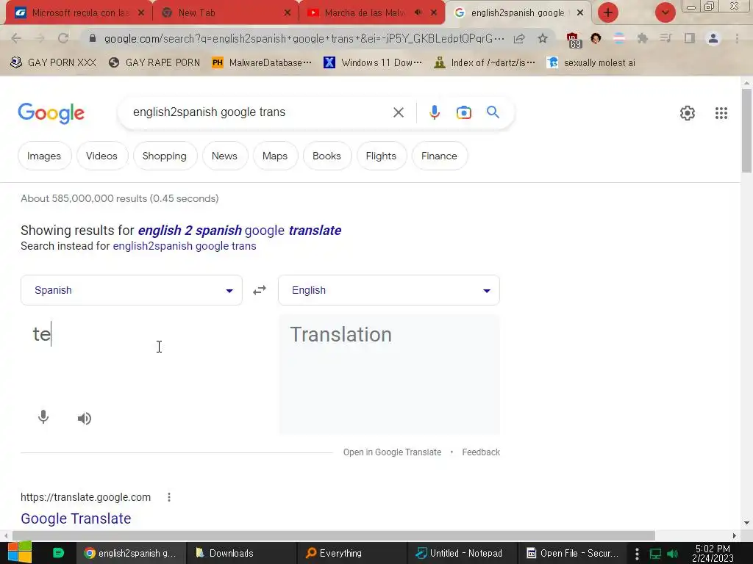Filter results by News
The width and height of the screenshot is (753, 564).
[x=224, y=156]
